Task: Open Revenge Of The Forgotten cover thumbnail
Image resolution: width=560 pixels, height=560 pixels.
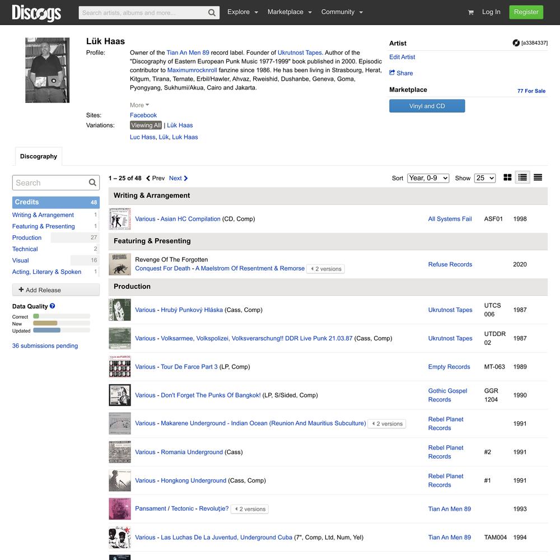Action: click(120, 264)
